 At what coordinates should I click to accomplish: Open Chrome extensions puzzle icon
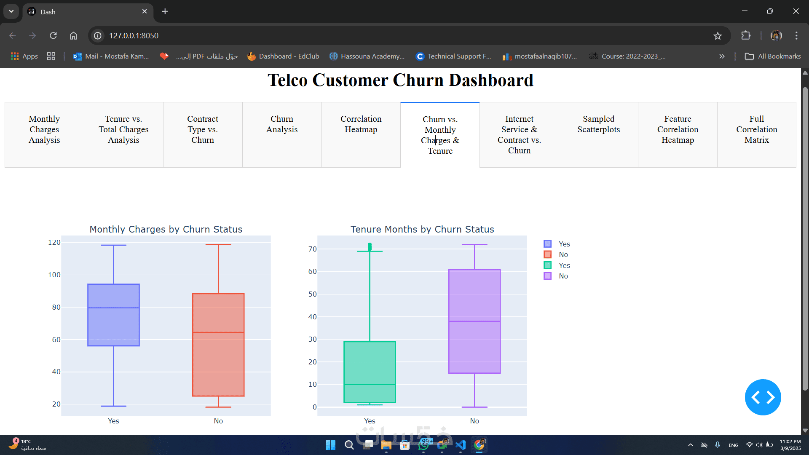tap(746, 36)
